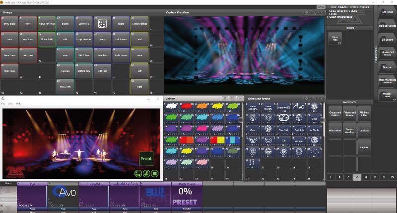This screenshot has height=213, width=397.
Task: Change Colours window size with its layout icon
Action: coord(233,98)
